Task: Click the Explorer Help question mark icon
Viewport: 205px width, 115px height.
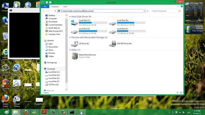Action: 182,6
